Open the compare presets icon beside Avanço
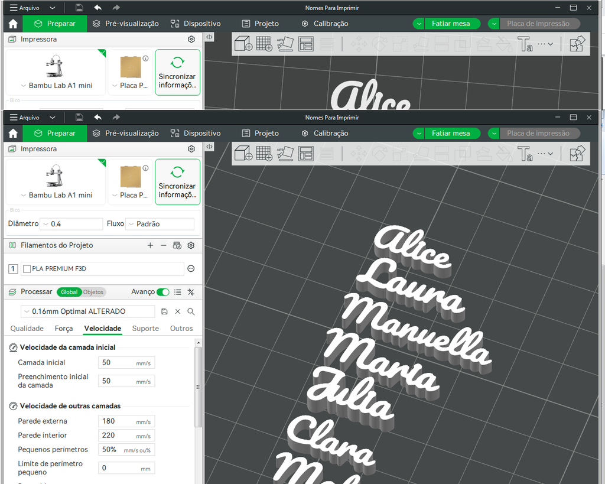This screenshot has height=484, width=605. click(191, 292)
